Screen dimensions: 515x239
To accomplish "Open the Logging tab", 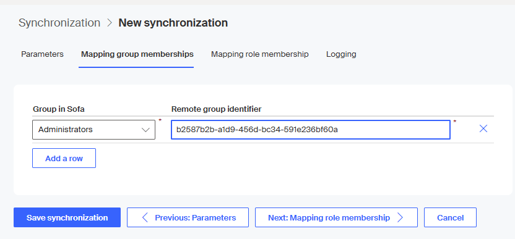I will pos(341,54).
